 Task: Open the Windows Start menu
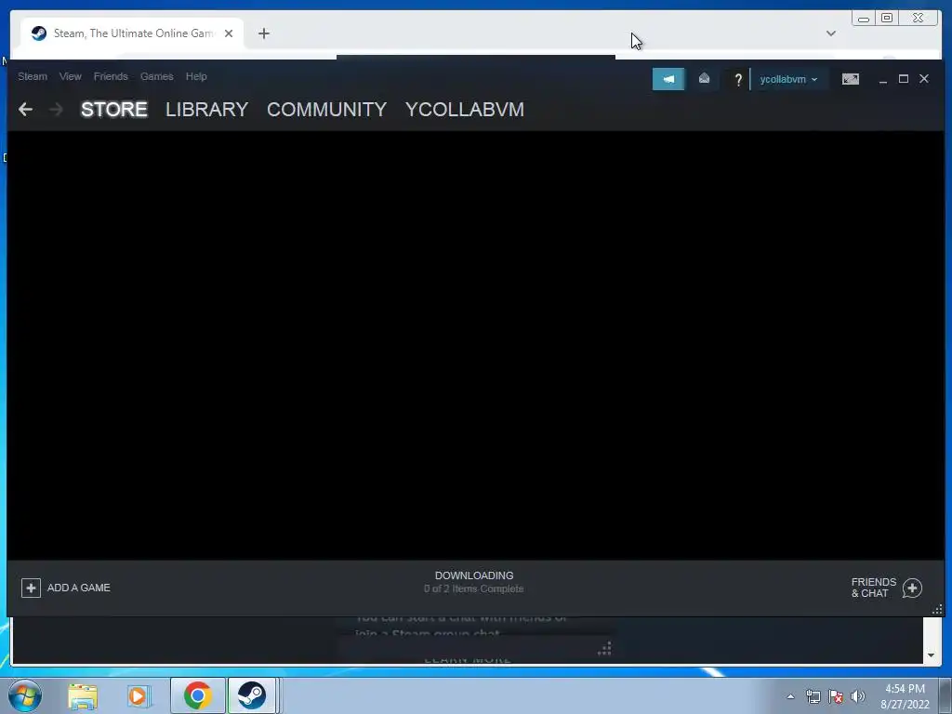(25, 695)
